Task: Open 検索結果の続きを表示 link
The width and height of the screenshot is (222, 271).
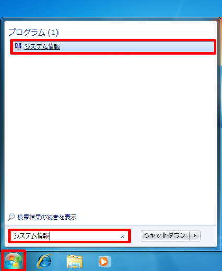Action: tap(47, 217)
